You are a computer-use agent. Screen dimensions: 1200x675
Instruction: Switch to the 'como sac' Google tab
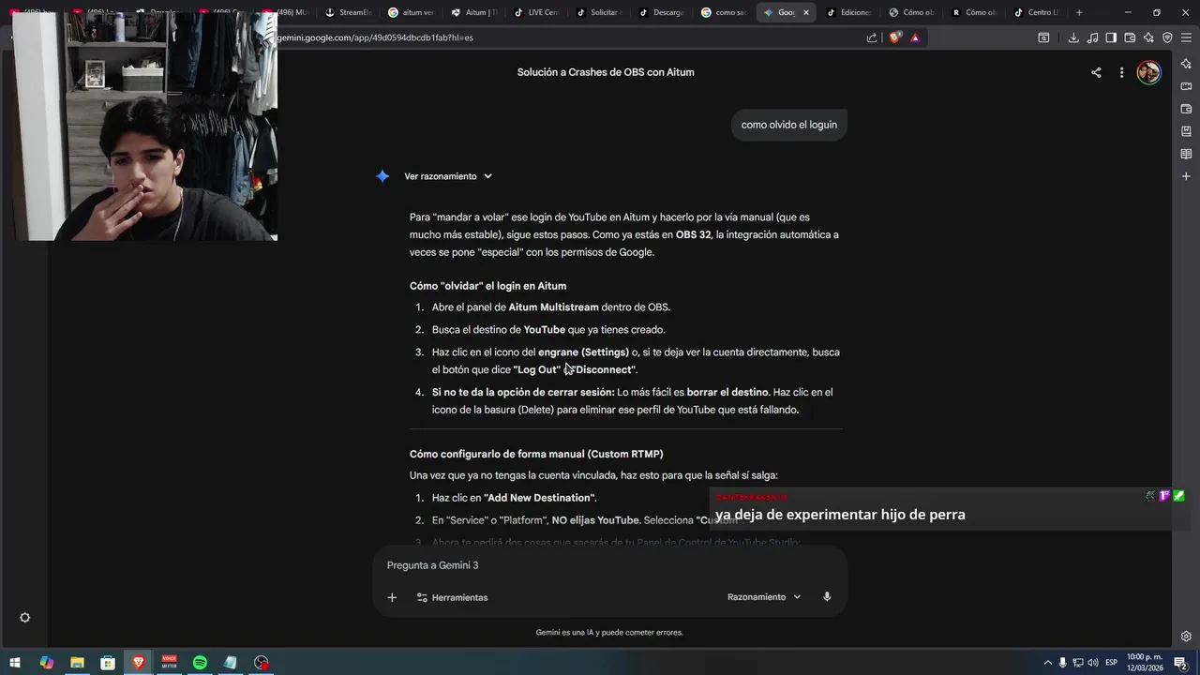tap(726, 12)
